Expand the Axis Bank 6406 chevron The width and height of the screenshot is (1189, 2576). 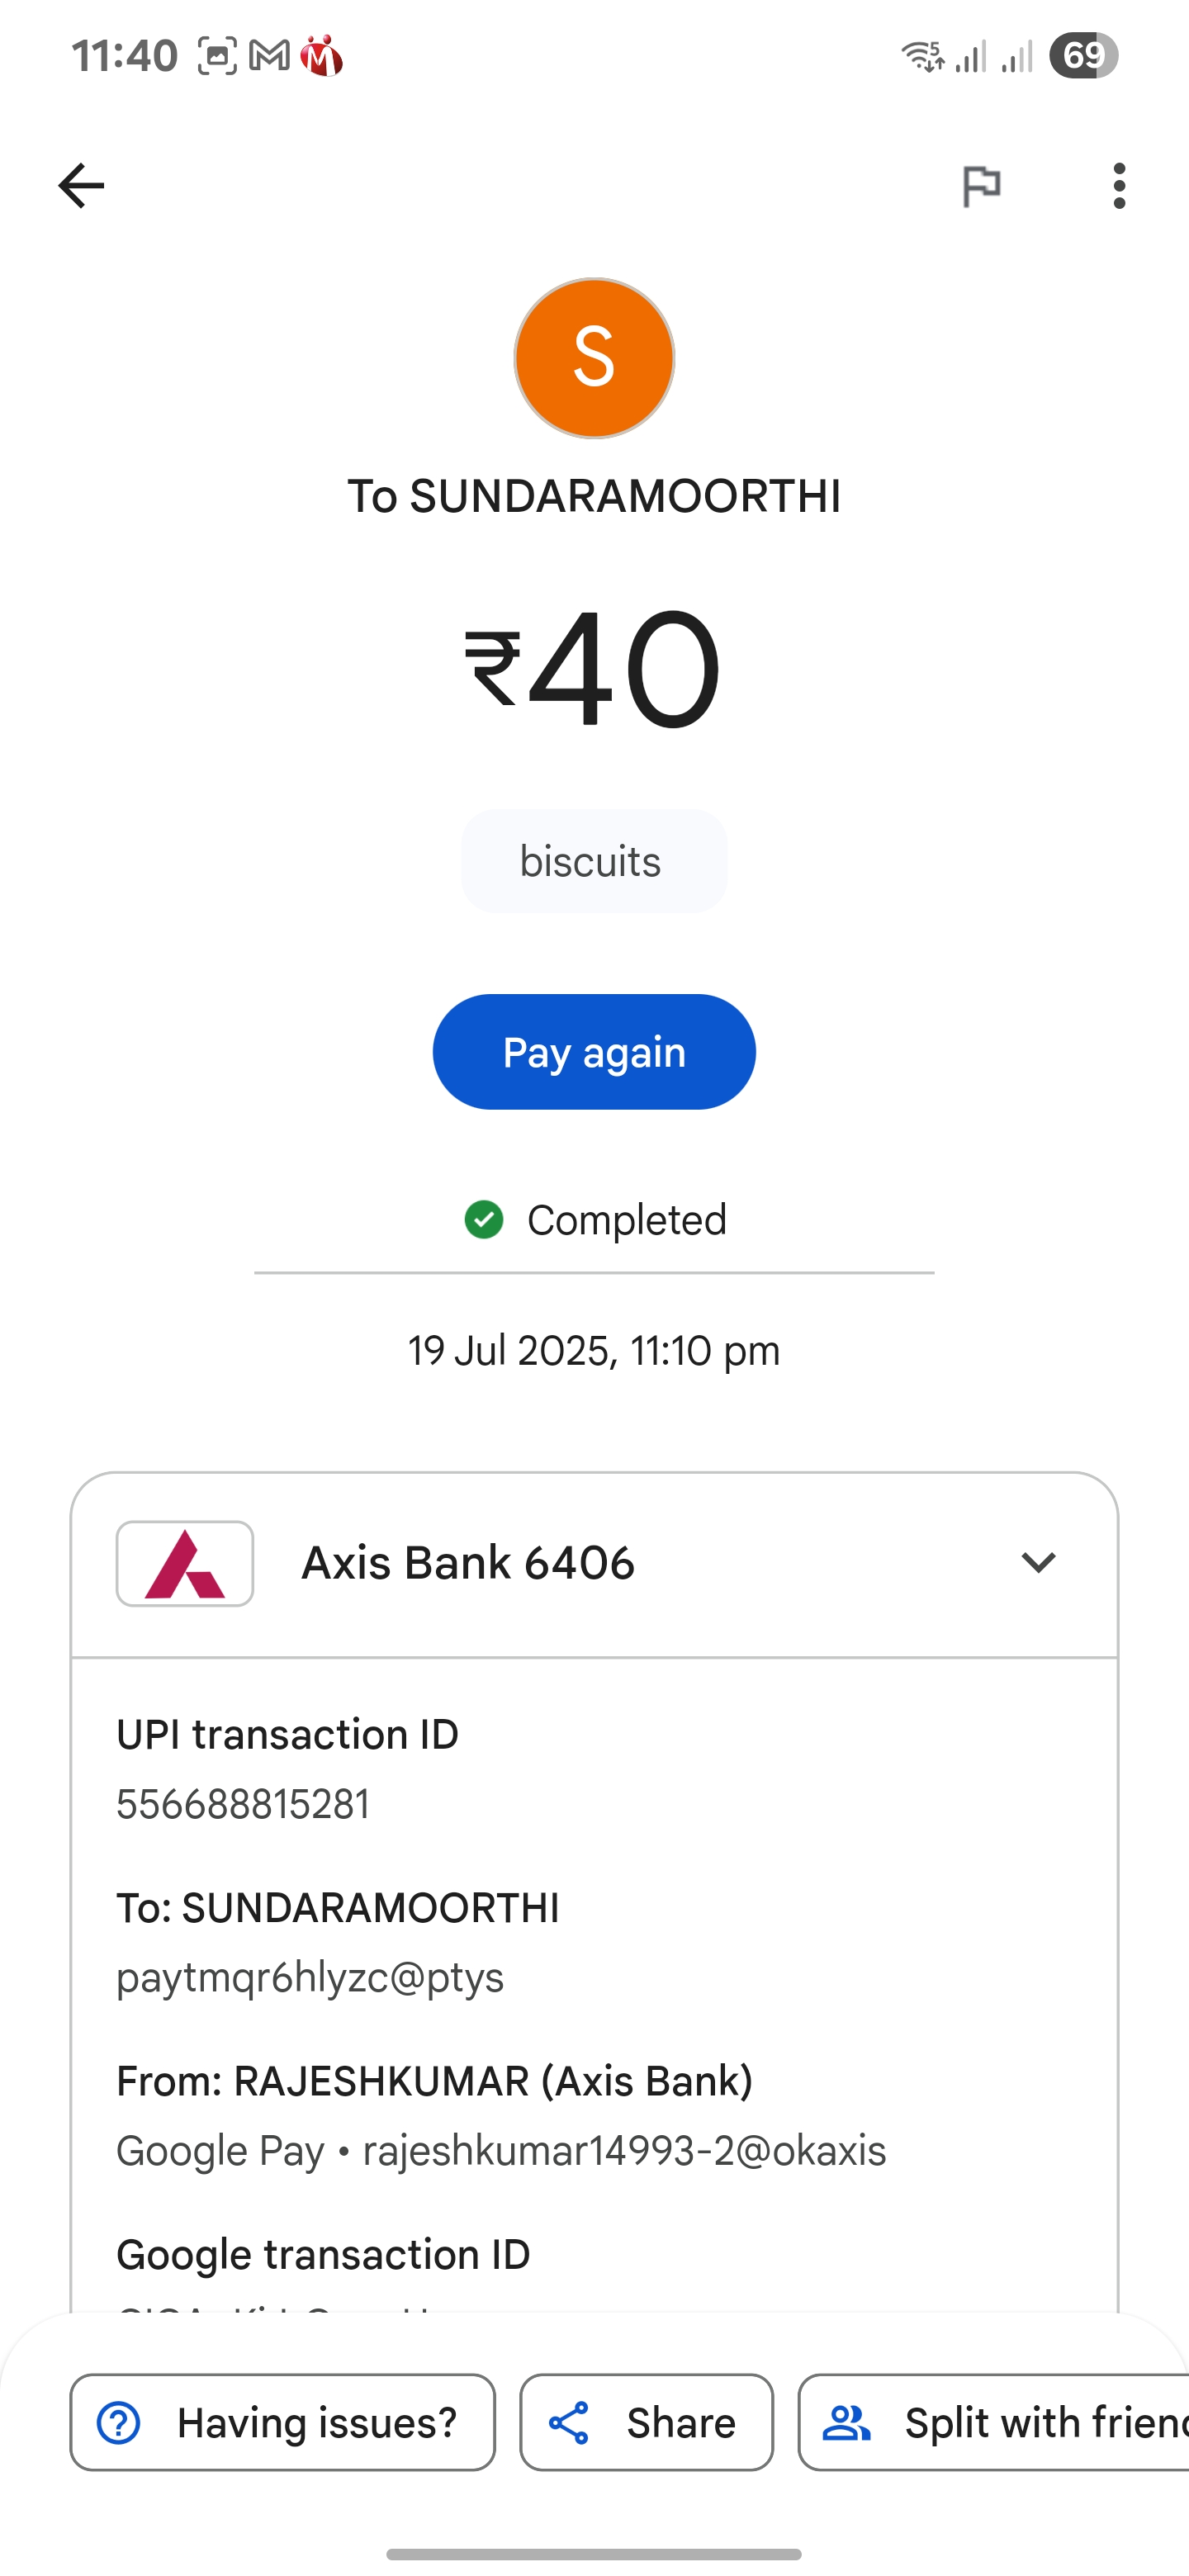pyautogui.click(x=1038, y=1563)
